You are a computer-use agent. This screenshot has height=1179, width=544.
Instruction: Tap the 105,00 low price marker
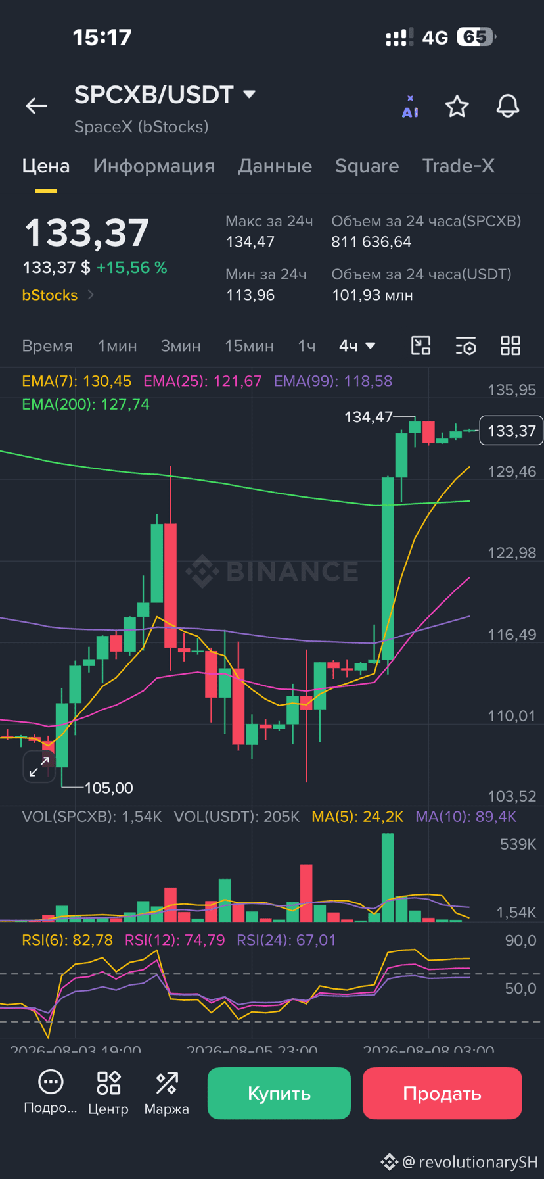click(x=108, y=788)
